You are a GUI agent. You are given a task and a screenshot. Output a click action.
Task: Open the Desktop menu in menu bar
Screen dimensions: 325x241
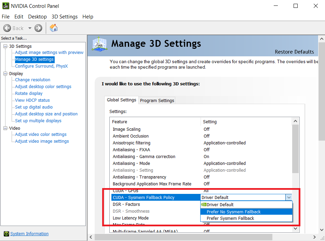tap(37, 17)
